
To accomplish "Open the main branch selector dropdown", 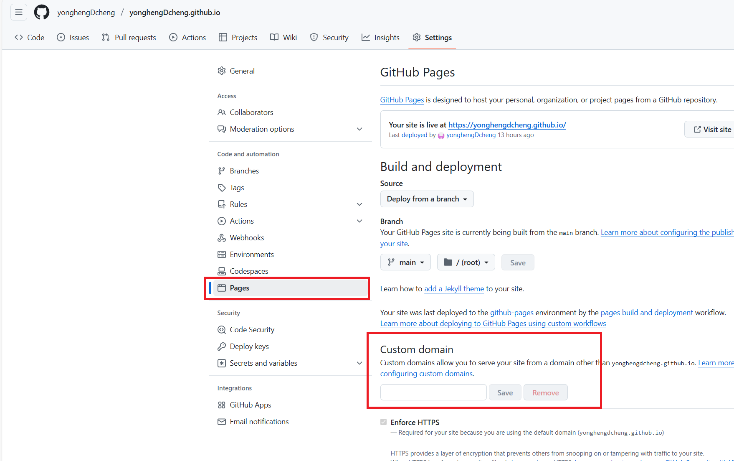I will tap(405, 262).
